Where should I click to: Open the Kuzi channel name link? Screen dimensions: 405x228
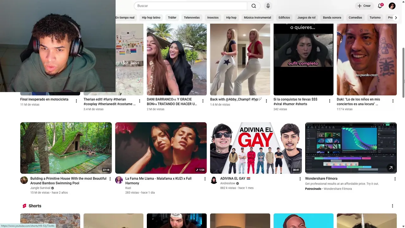[128, 188]
